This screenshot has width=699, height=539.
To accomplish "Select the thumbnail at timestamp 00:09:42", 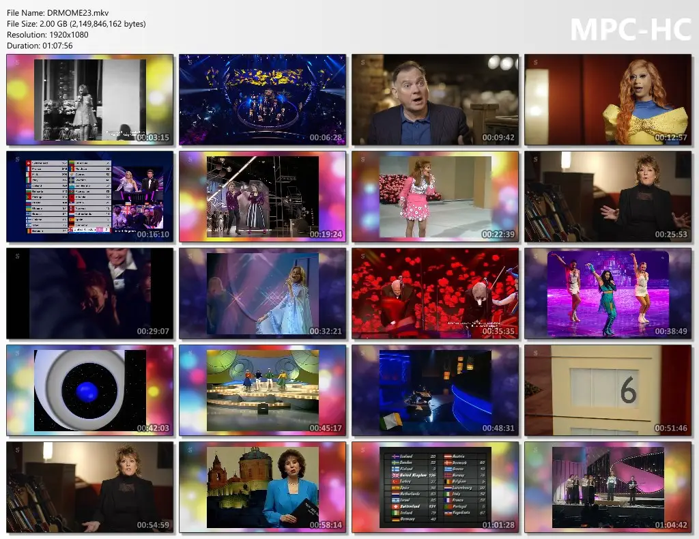I will click(x=435, y=100).
